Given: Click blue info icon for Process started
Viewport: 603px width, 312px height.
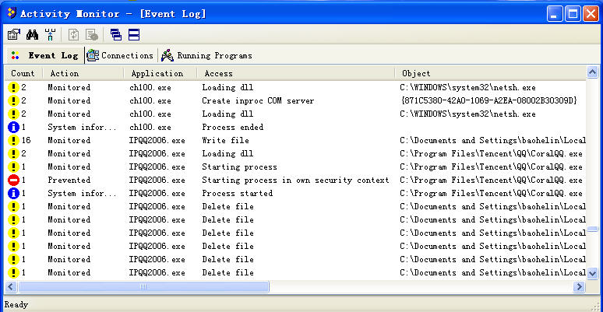Looking at the screenshot, I should tap(13, 193).
